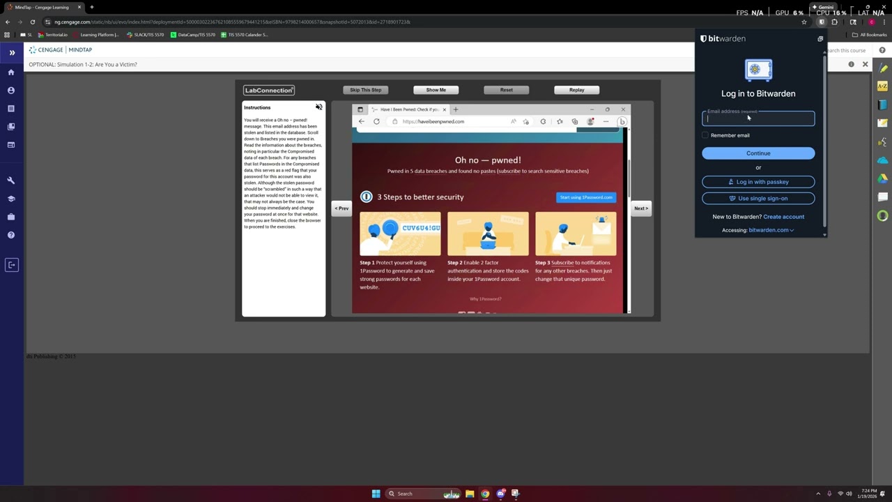Click the Replay button
The height and width of the screenshot is (502, 892).
click(576, 90)
